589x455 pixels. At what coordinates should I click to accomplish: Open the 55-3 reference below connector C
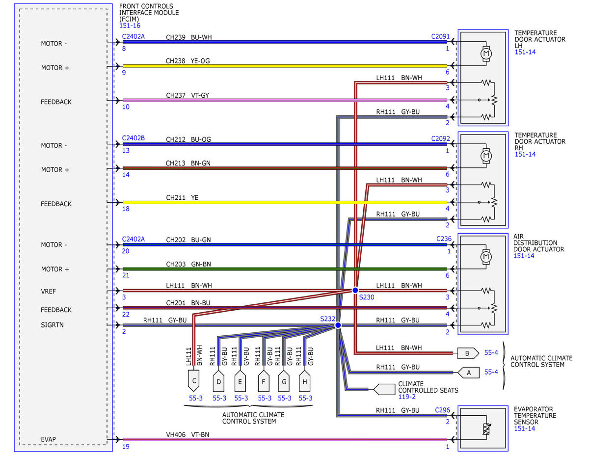click(x=196, y=398)
